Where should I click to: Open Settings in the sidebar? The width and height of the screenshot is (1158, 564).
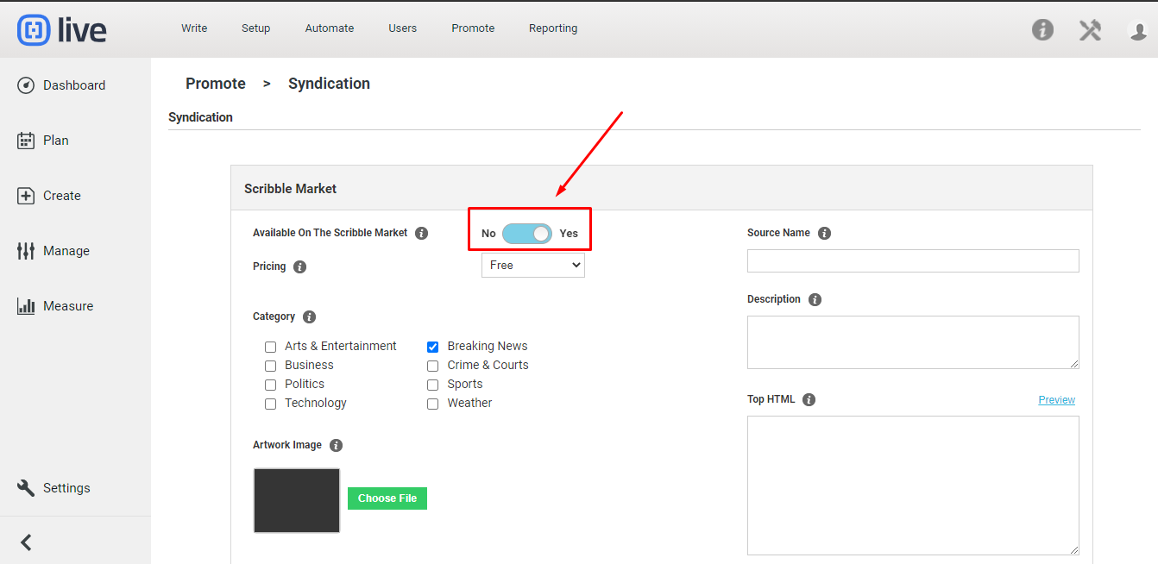[53, 488]
